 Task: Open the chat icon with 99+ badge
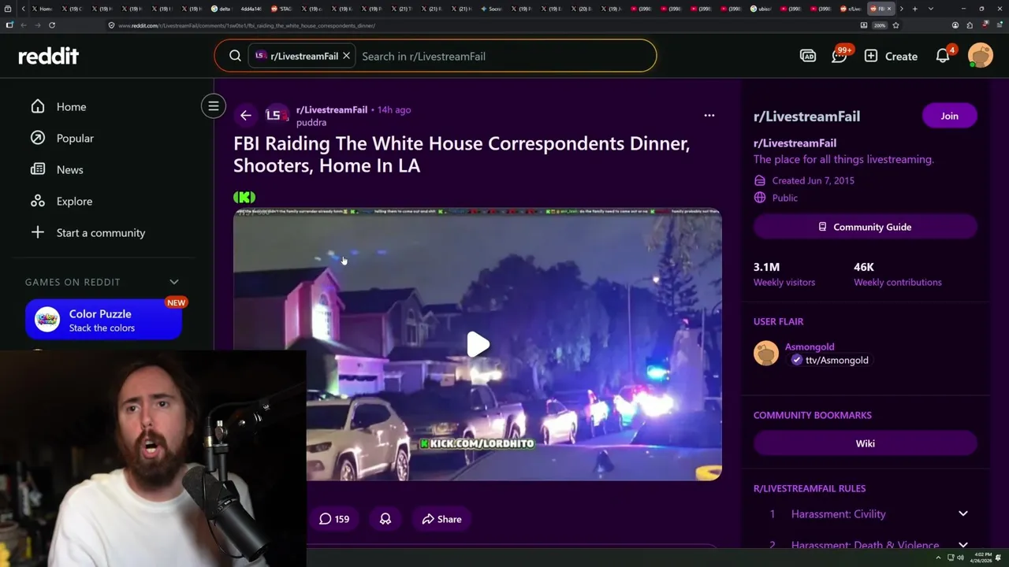pos(840,56)
